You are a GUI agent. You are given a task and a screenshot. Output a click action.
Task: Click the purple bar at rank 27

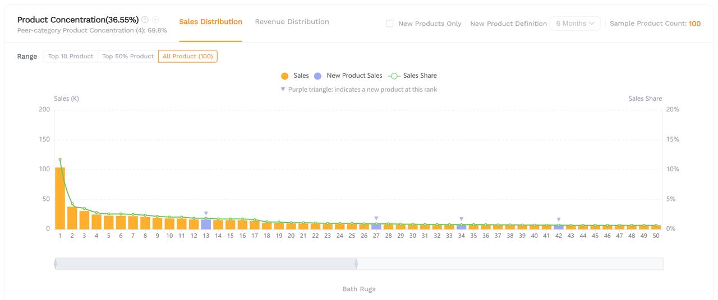[376, 226]
